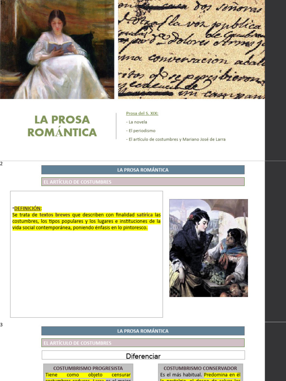Select the bullet '- El periodismo'
The width and height of the screenshot is (286, 381).
tap(140, 131)
